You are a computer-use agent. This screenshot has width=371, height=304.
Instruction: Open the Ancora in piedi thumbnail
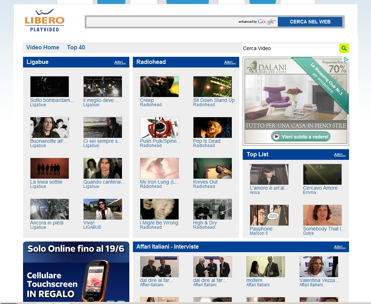point(50,209)
